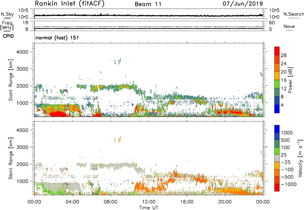Click the red high-power echo near 02:00-03:00
304x210 pixels.
pos(58,114)
